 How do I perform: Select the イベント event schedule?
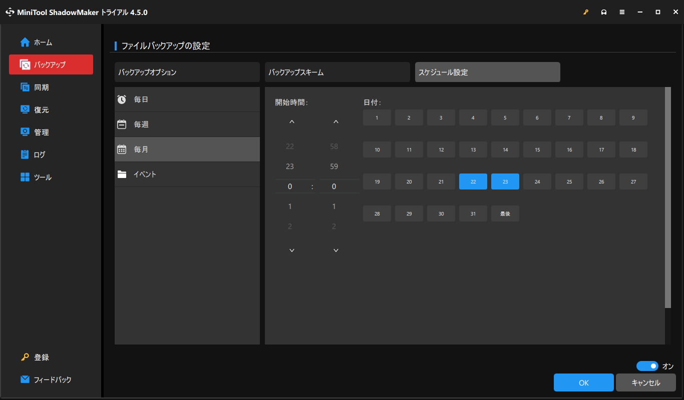point(187,174)
